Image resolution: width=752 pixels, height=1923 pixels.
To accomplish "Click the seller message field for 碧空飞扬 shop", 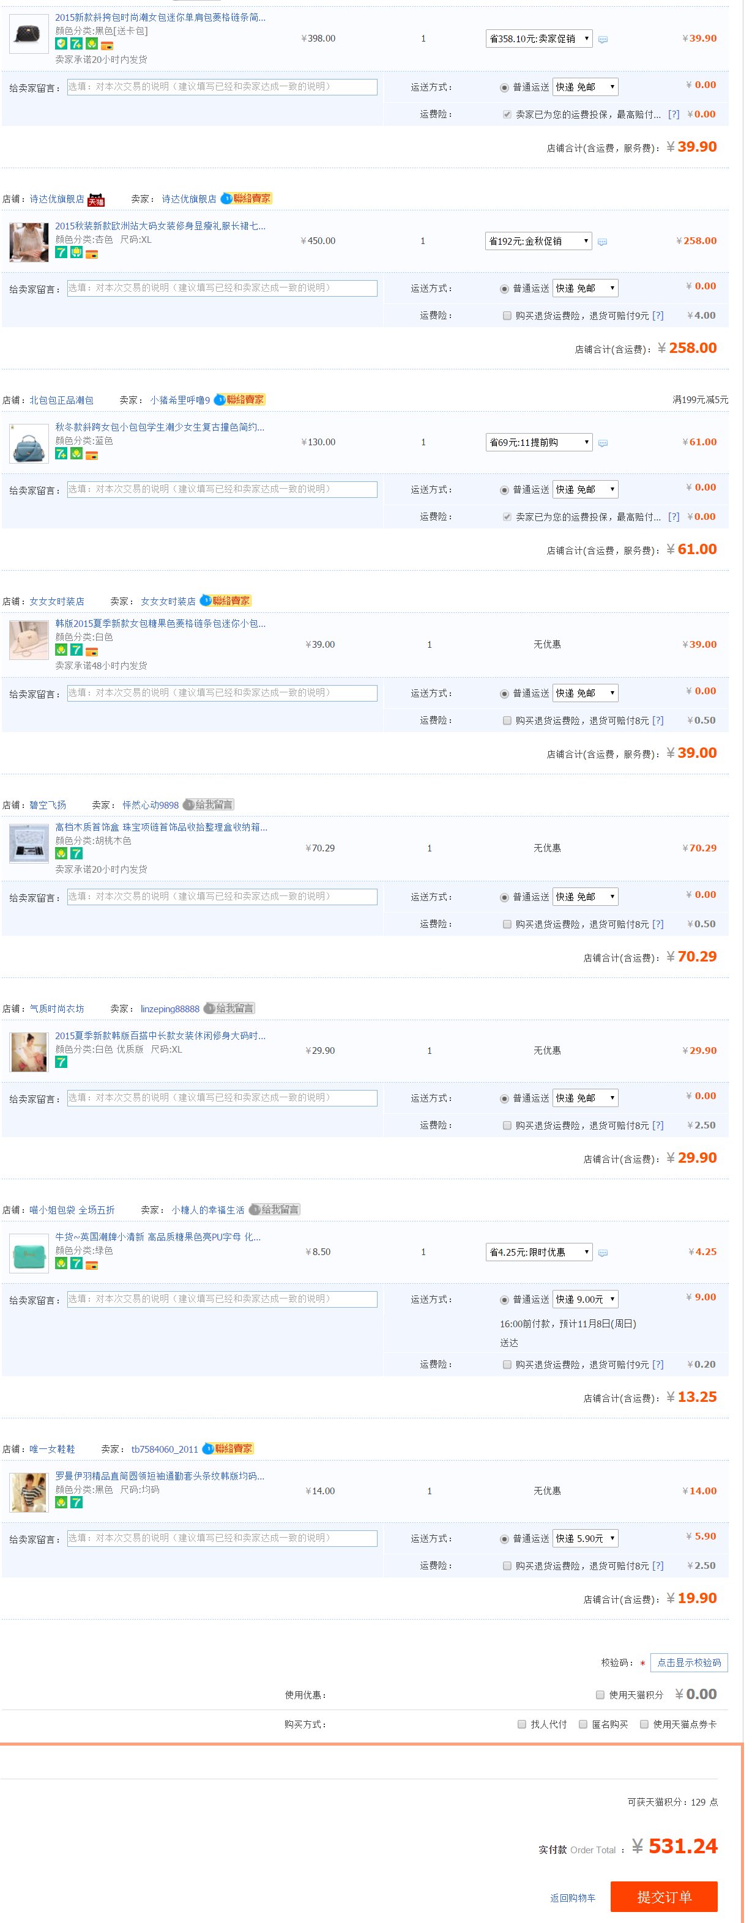I will [x=222, y=897].
